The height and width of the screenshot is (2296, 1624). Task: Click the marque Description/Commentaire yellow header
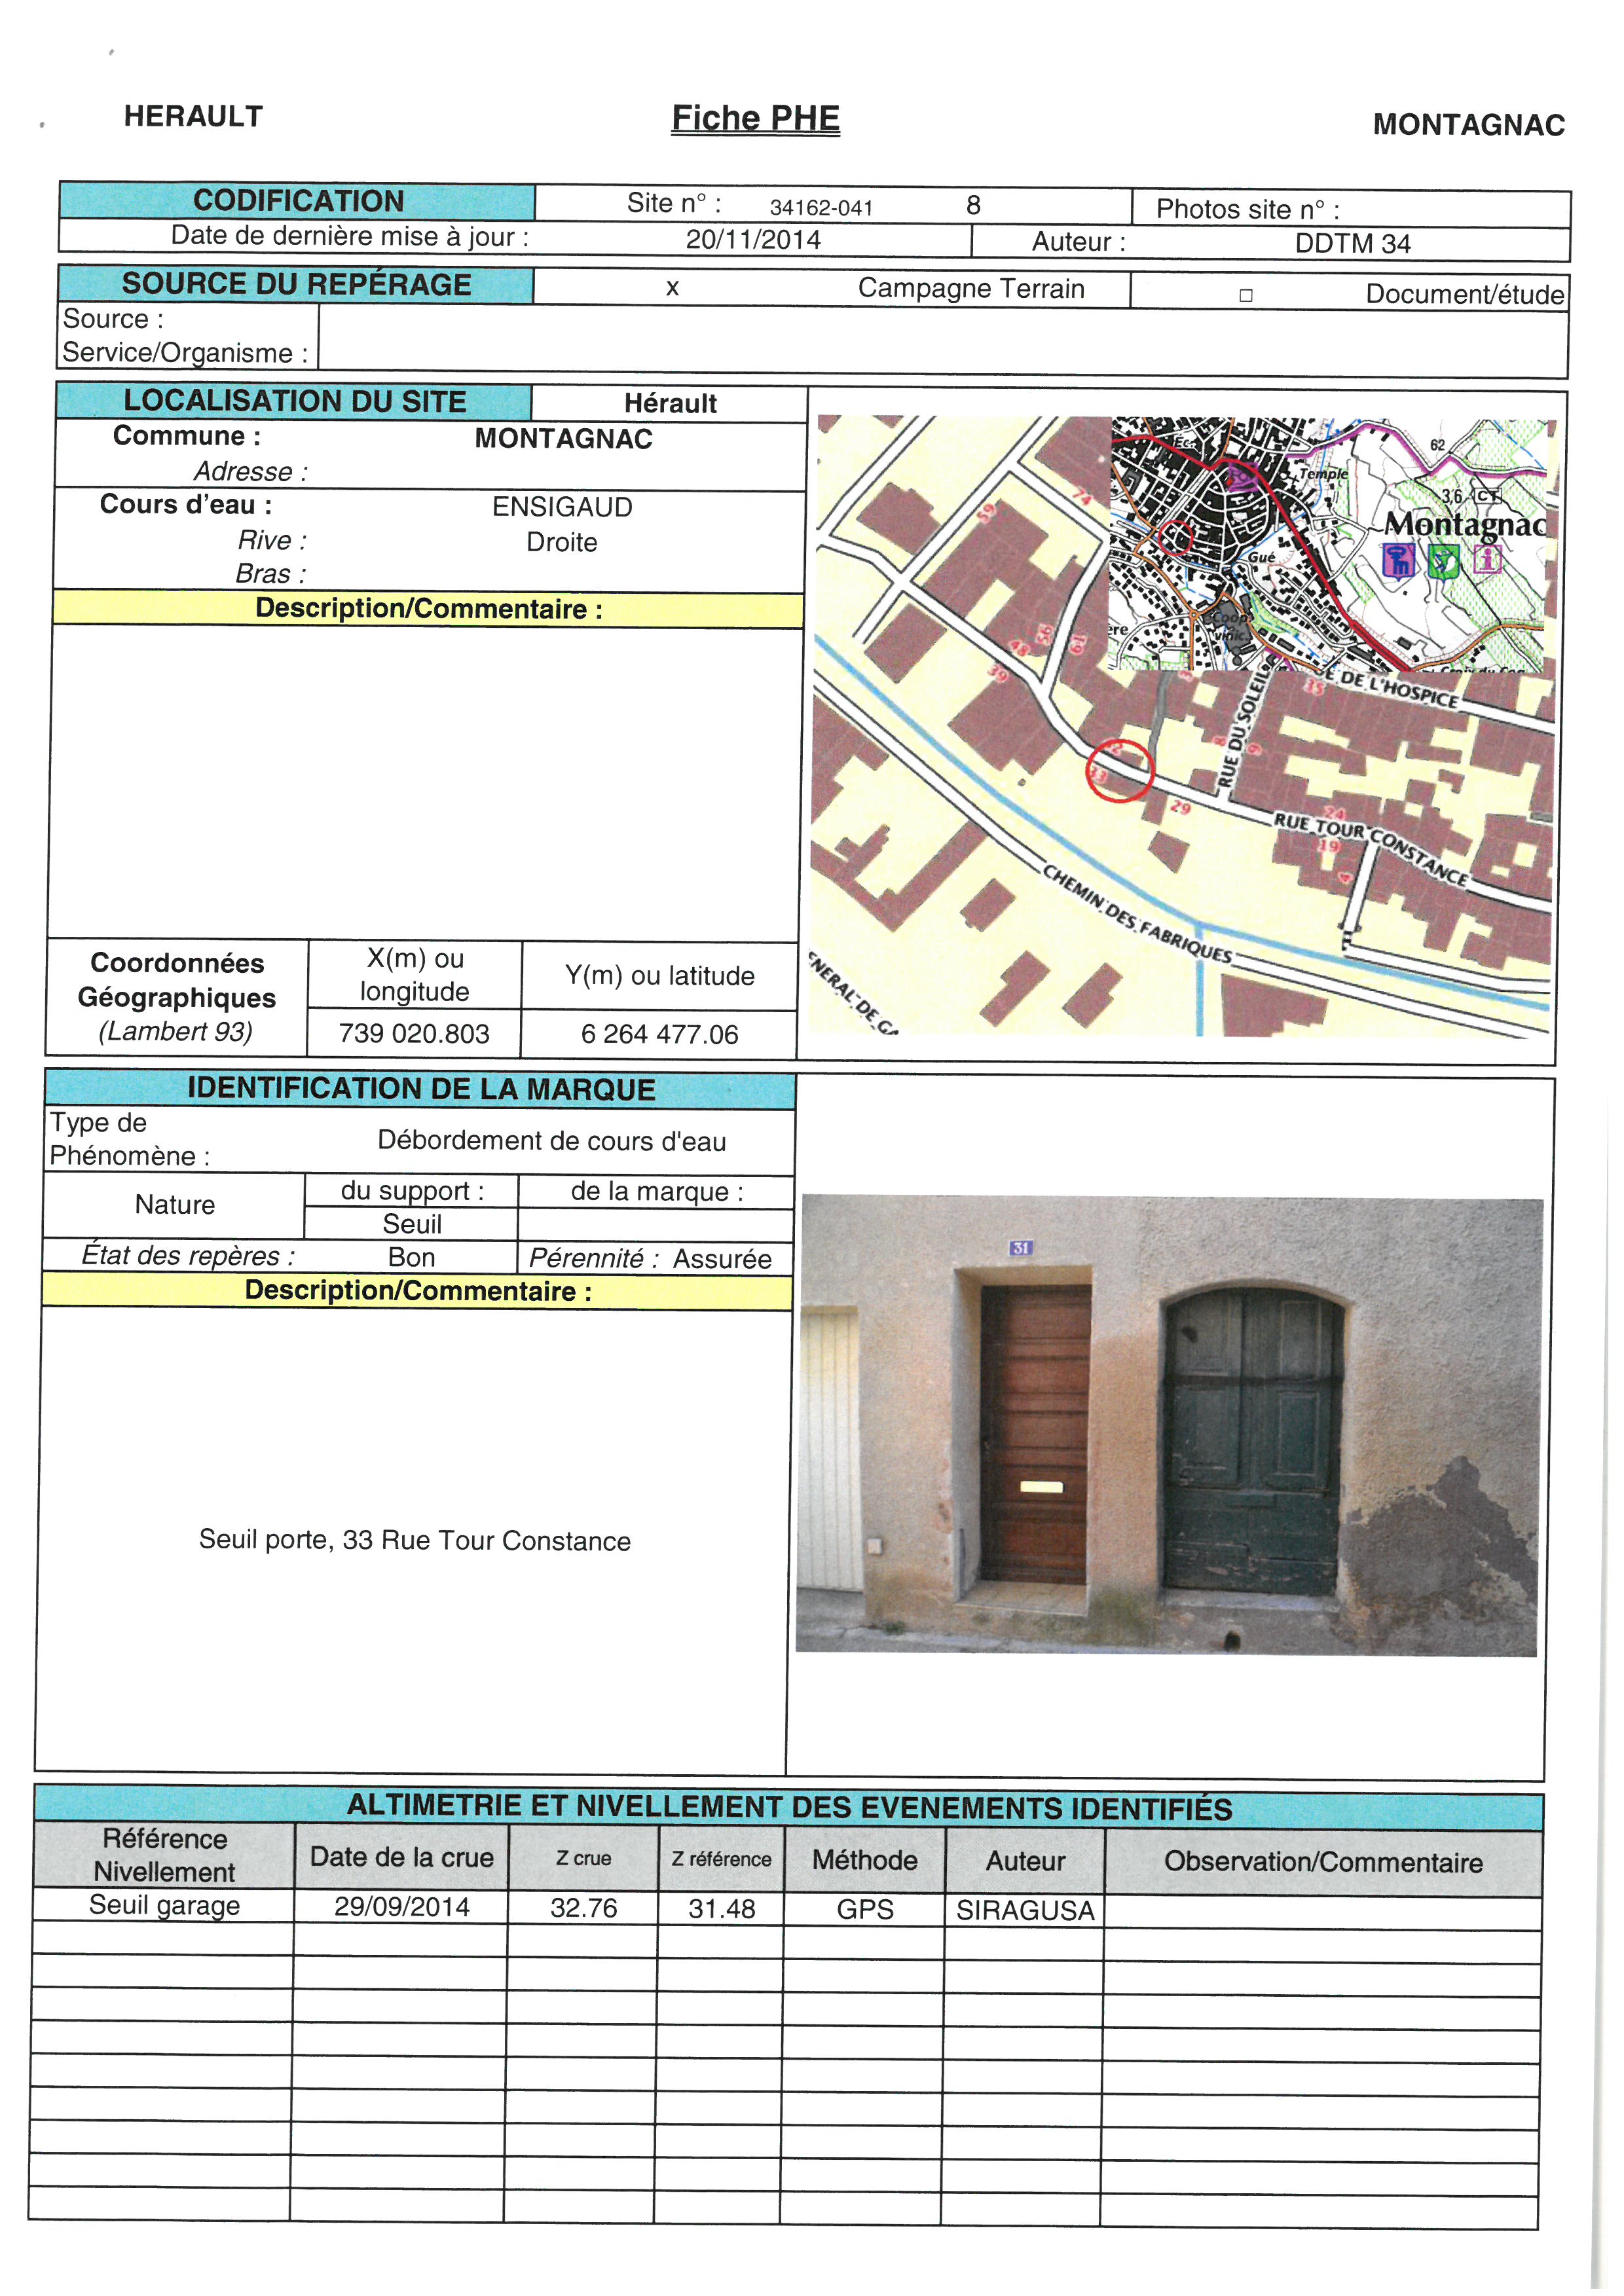418,1291
